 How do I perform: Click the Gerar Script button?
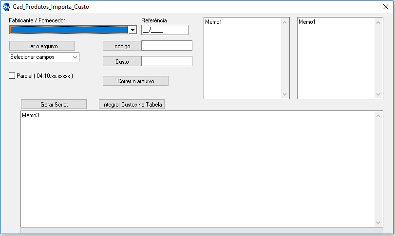click(x=54, y=105)
